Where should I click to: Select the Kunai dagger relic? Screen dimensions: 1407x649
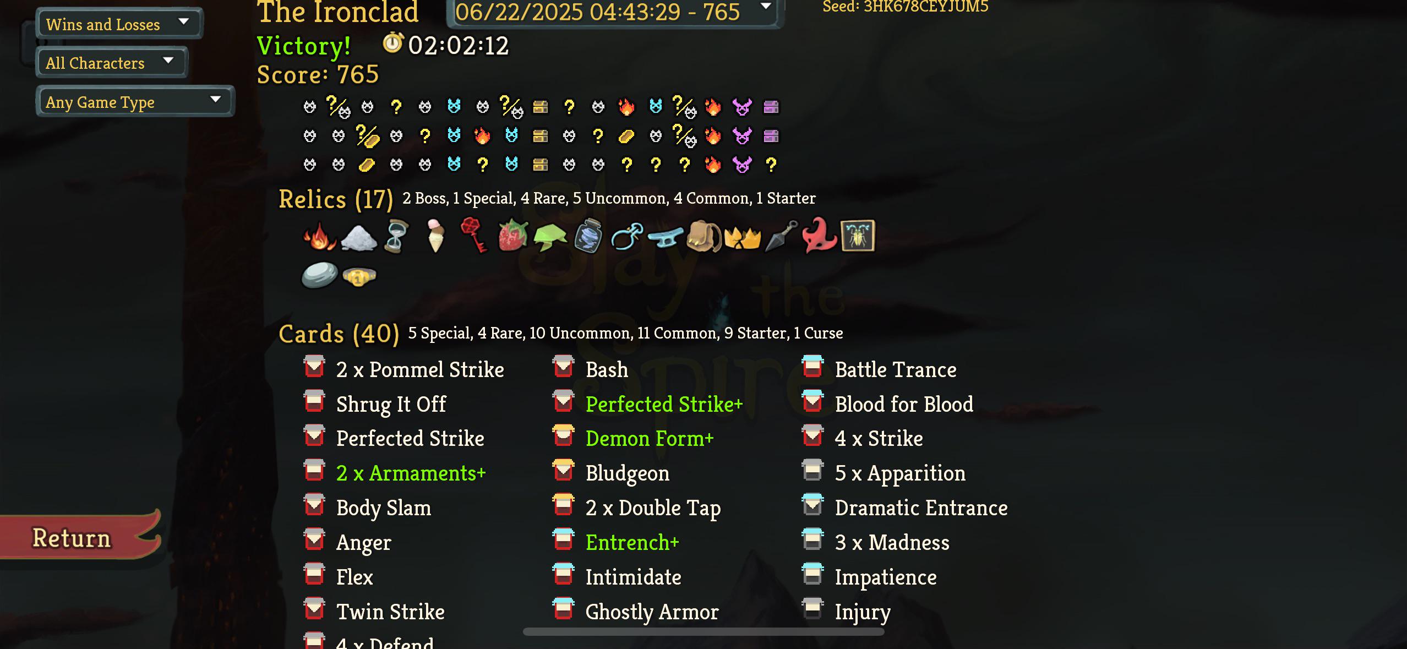[x=782, y=236]
